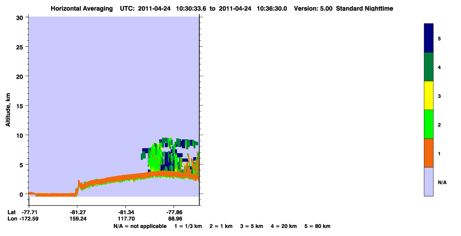Click the orange 1/3 km colorbar segment
This screenshot has width=461, height=236.
429,153
